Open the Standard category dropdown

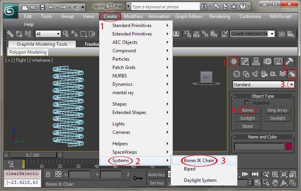[x=292, y=84]
